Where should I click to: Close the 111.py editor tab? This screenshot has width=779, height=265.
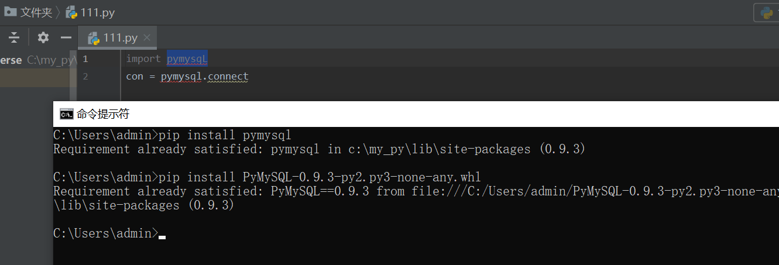click(147, 38)
